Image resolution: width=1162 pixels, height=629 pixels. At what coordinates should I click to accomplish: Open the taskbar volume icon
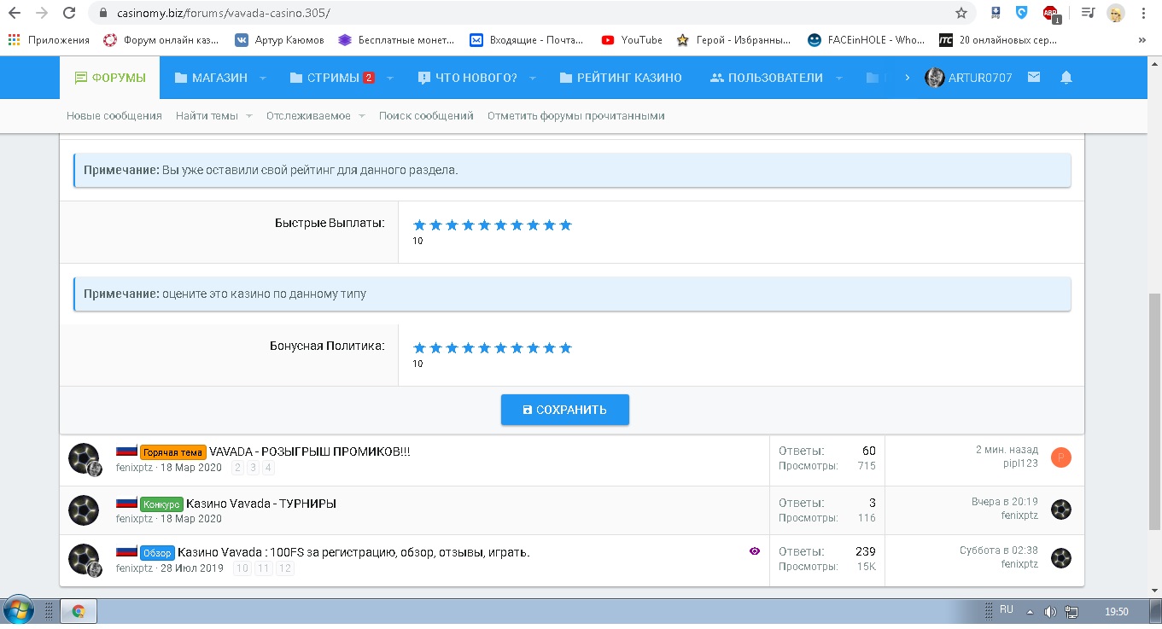[x=1050, y=612]
